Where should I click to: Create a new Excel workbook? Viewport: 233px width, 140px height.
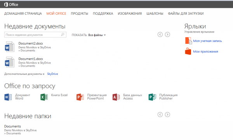click(54, 97)
